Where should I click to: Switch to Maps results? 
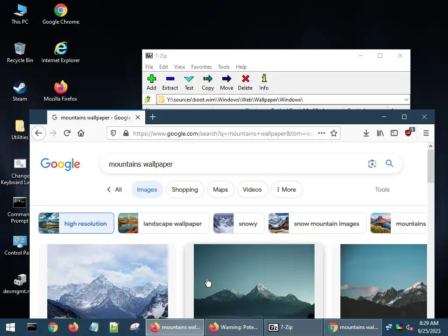220,189
